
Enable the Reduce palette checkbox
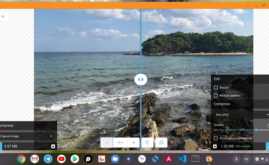click(x=216, y=96)
